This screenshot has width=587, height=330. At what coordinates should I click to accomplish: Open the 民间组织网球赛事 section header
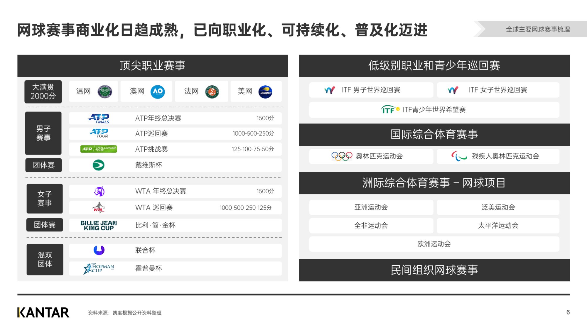pos(435,270)
